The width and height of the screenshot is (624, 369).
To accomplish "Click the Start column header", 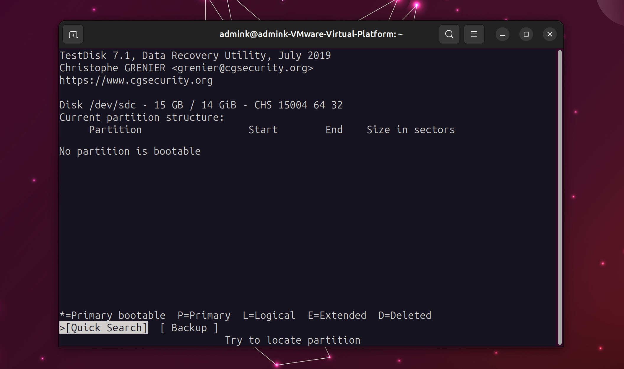I will click(263, 129).
